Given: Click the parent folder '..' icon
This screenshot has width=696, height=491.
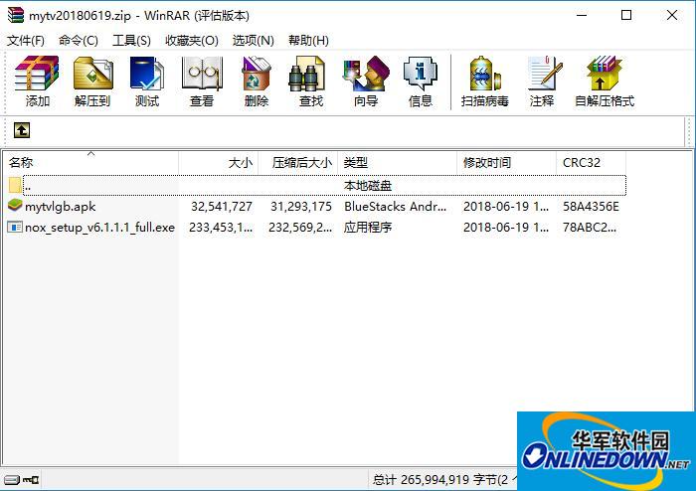Looking at the screenshot, I should pyautogui.click(x=15, y=185).
